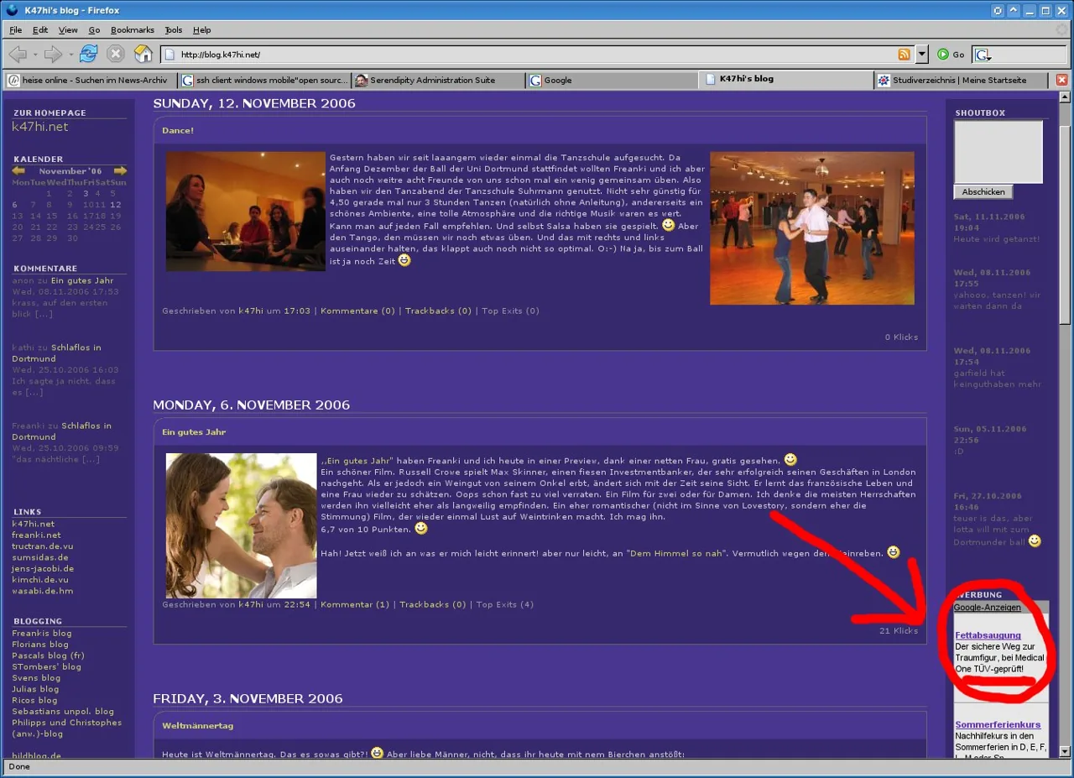
Task: Open the Forward button history dropdown
Action: pyautogui.click(x=70, y=55)
